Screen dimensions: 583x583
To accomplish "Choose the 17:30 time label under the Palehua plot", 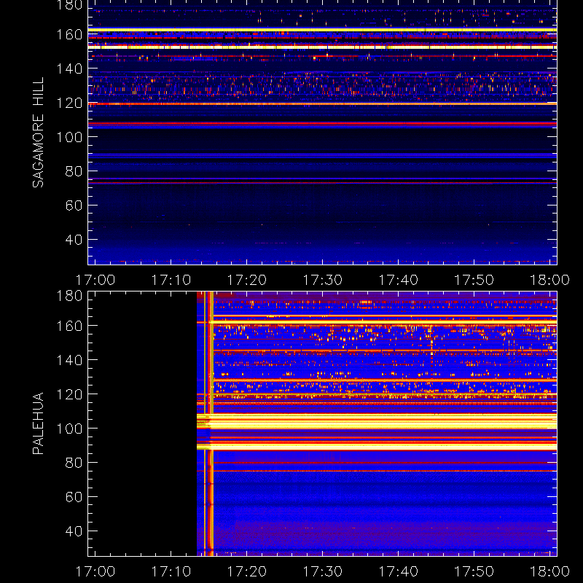I will pos(323,571).
